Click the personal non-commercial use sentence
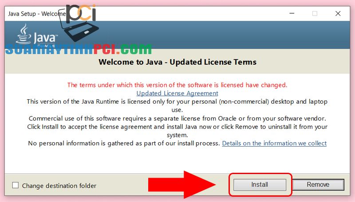The width and height of the screenshot is (355, 202). 177,101
